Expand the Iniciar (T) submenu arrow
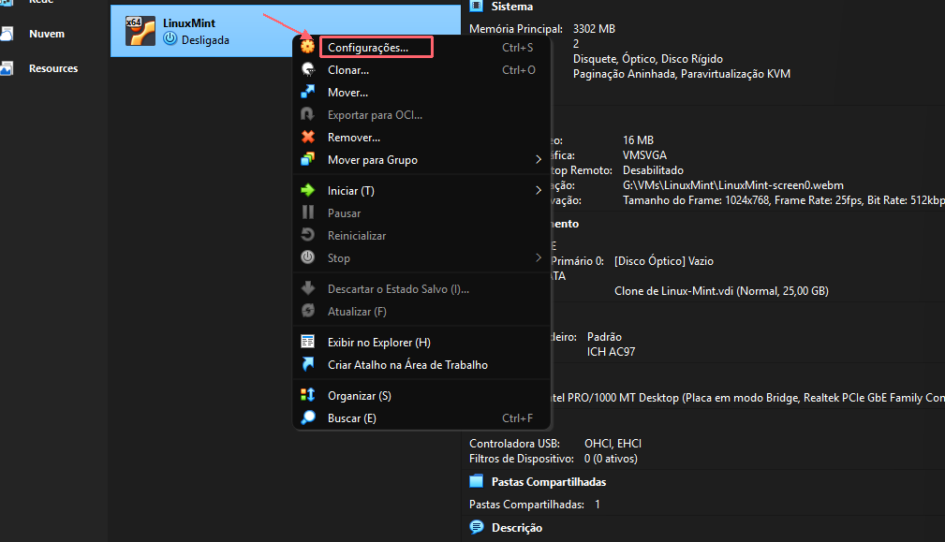This screenshot has width=945, height=542. click(539, 190)
